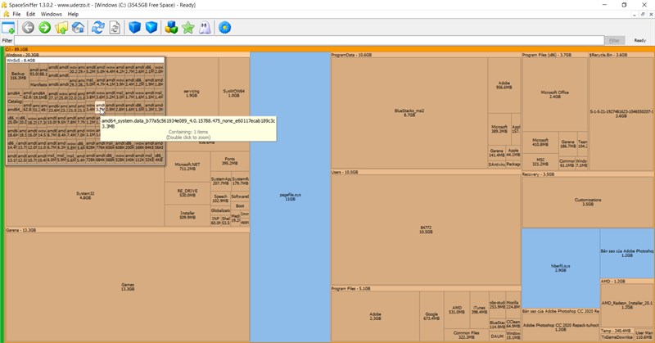Select the S-1-5-21 recycle bin 3.6GB block
Image resolution: width=655 pixels, height=343 pixels.
tap(621, 114)
